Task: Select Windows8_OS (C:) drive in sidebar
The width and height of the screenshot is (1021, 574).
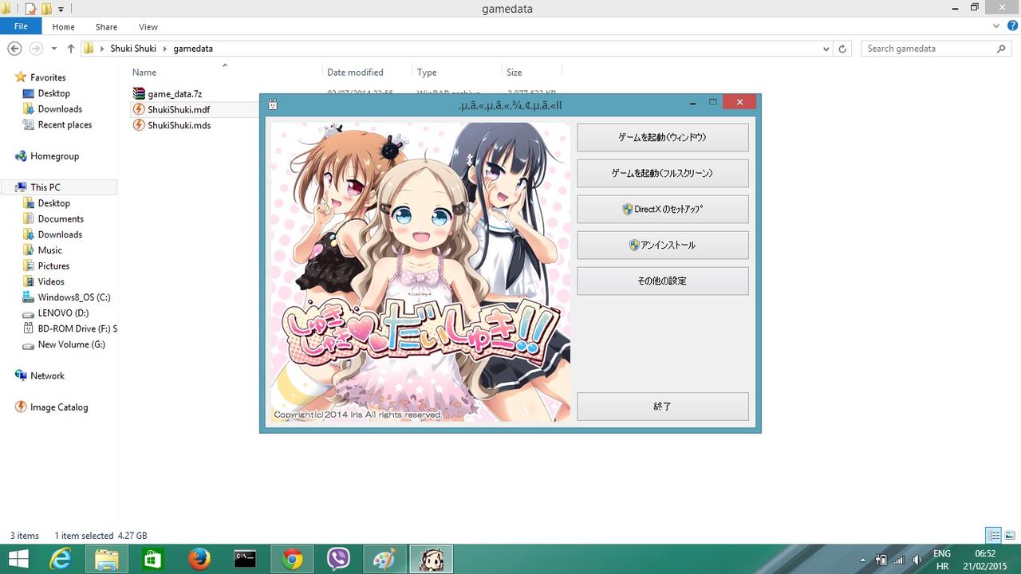Action: pos(73,297)
